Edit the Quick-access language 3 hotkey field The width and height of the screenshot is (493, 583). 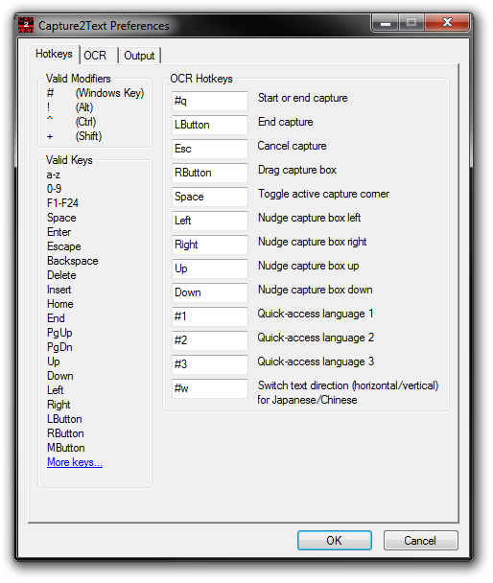[210, 364]
